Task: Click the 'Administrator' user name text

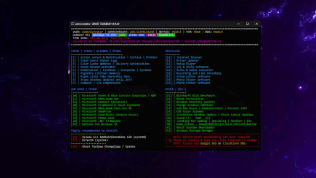Action: [x=92, y=32]
